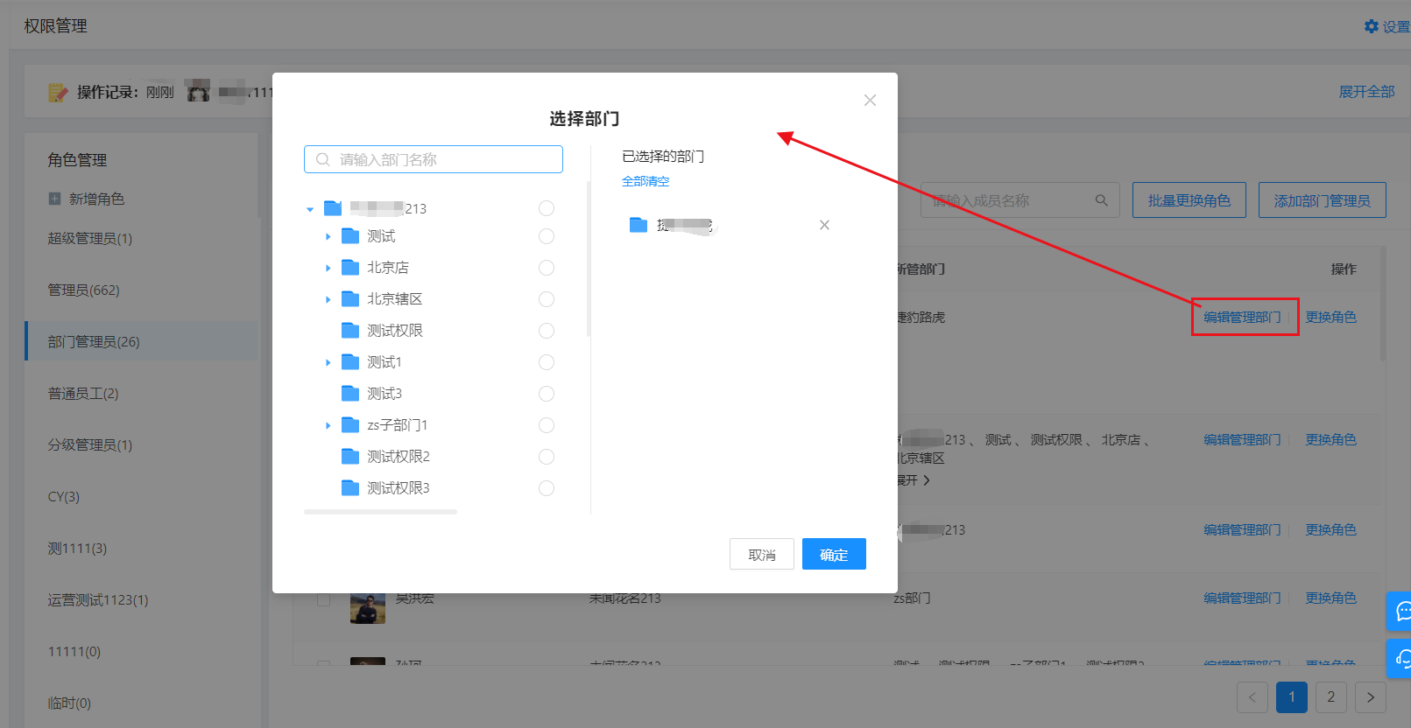Viewport: 1411px width, 728px height.
Task: Click the member search magnifier icon
Action: (1102, 200)
